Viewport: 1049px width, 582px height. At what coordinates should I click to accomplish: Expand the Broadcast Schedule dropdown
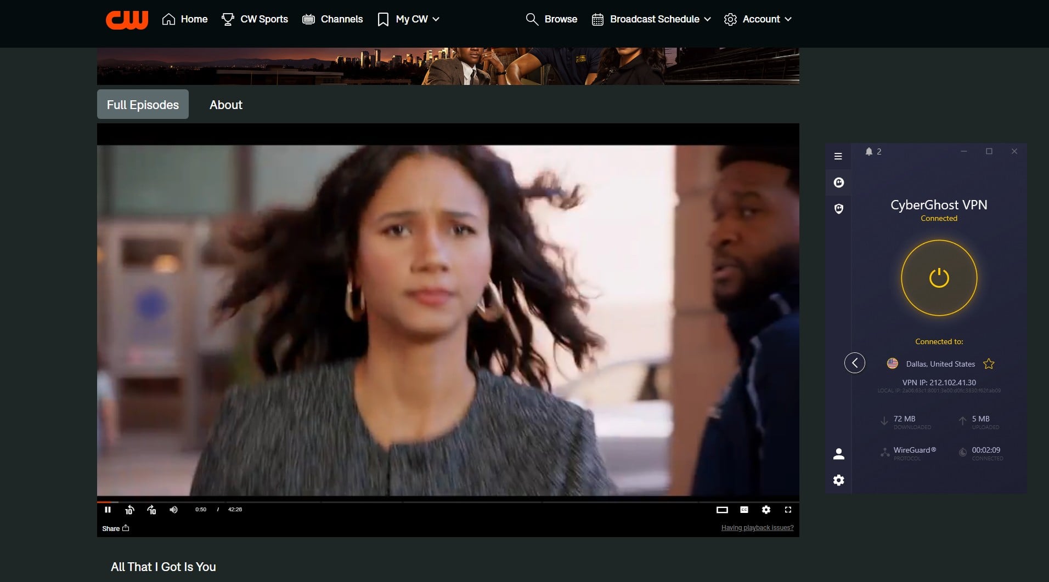[651, 19]
